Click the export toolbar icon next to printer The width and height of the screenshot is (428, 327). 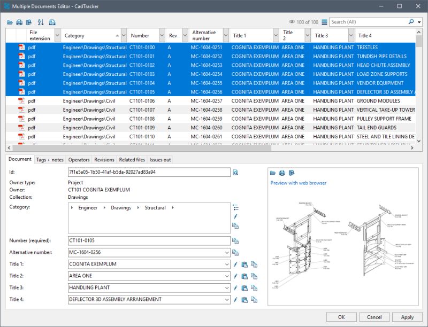click(28, 22)
